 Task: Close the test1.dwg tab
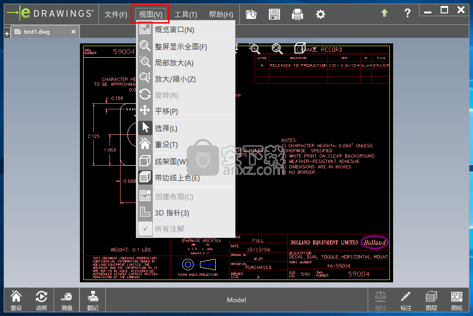pyautogui.click(x=73, y=32)
